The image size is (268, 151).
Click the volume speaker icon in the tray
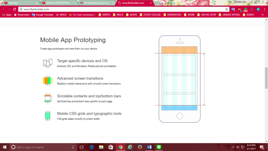coord(238,147)
